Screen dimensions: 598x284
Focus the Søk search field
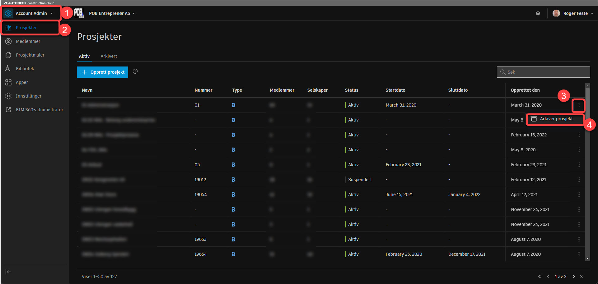coord(543,72)
